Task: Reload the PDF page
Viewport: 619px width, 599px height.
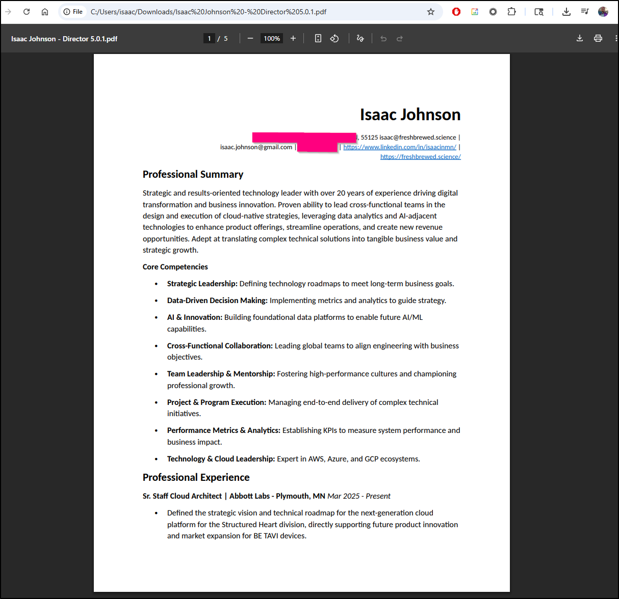Action: 27,12
